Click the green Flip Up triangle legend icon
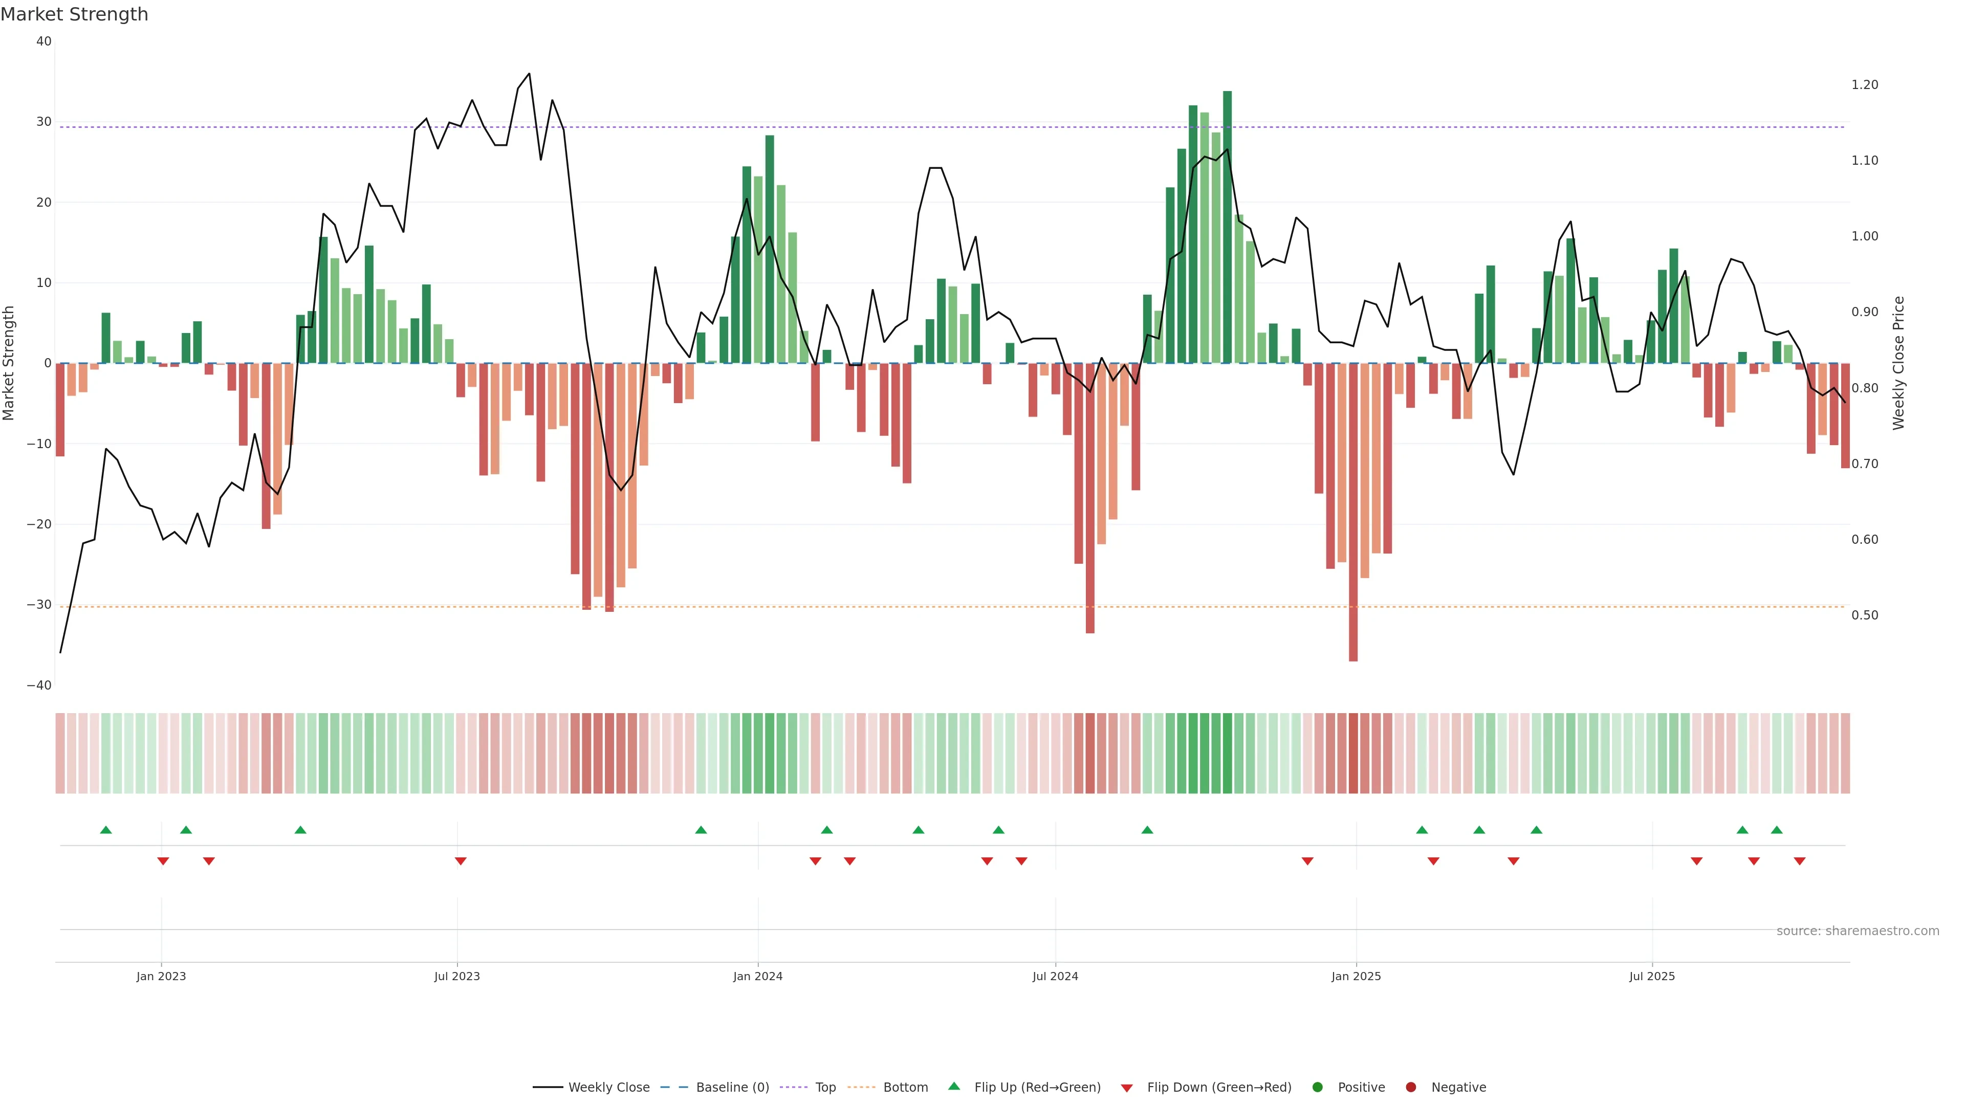The height and width of the screenshot is (1105, 1965). point(953,1086)
